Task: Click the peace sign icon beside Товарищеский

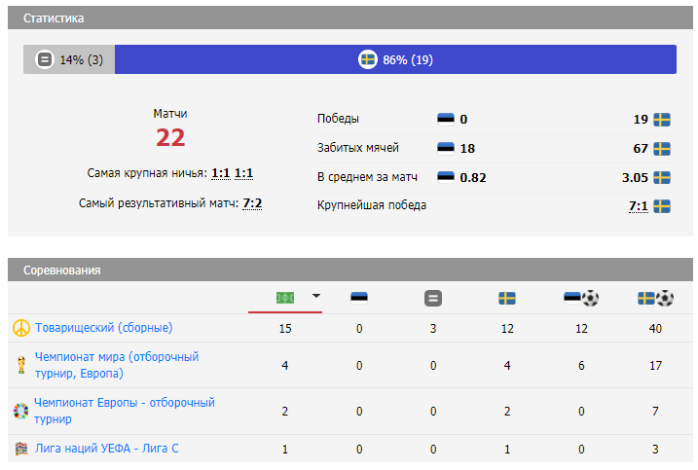Action: (x=20, y=328)
